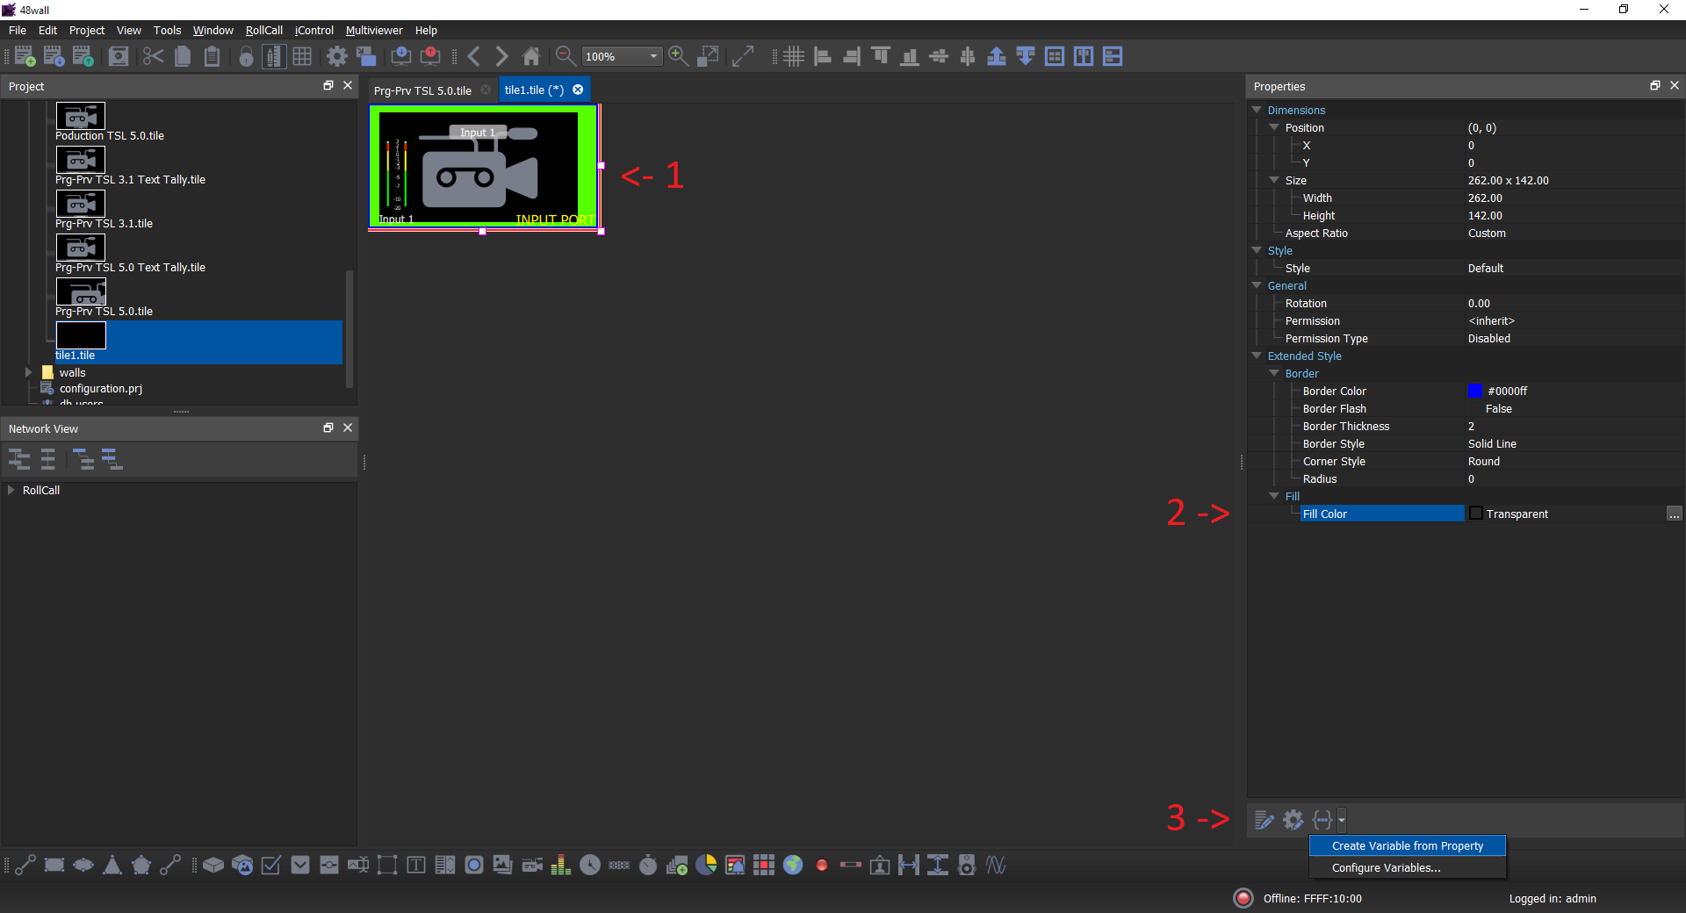The height and width of the screenshot is (913, 1686).
Task: Click the Transparent Fill Color swatch
Action: coord(1476,514)
